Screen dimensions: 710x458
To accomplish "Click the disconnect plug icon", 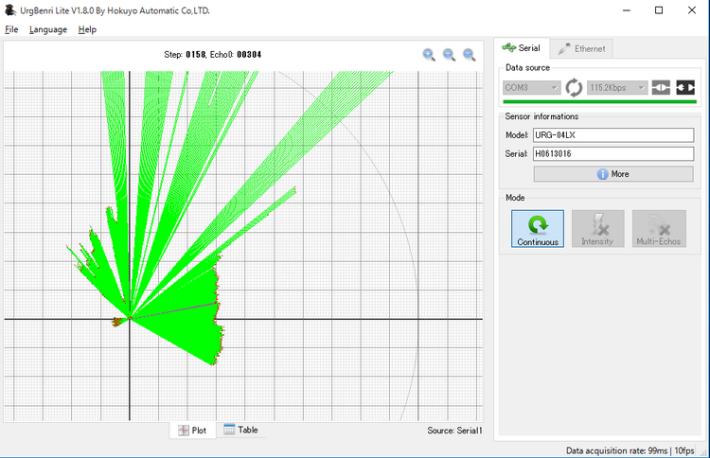I will (x=685, y=87).
